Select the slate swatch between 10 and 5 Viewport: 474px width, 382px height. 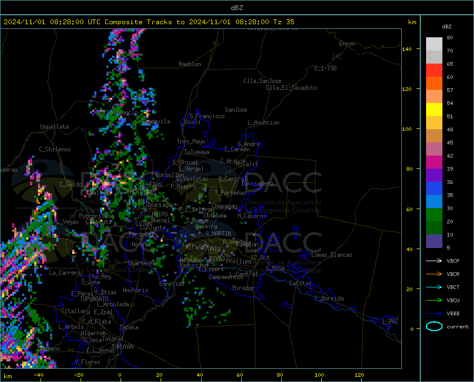[x=434, y=241]
